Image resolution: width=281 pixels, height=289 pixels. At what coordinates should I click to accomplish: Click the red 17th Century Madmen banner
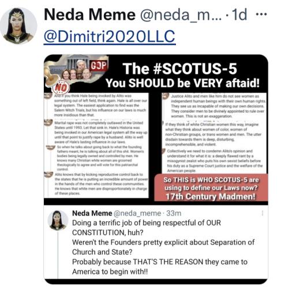click(x=211, y=188)
